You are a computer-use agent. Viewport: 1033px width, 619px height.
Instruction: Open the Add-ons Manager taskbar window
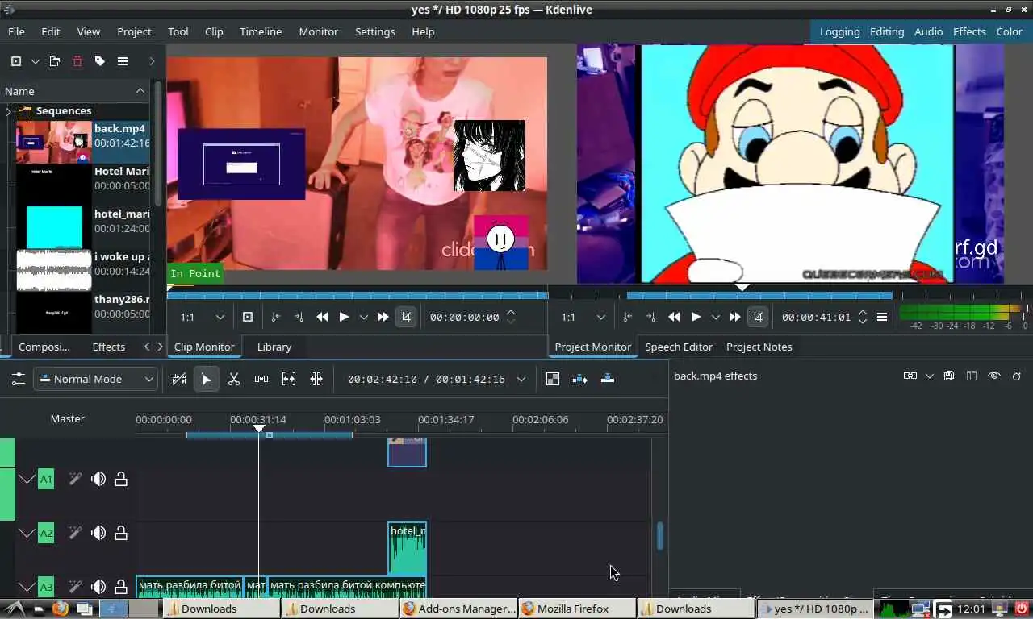pos(458,609)
